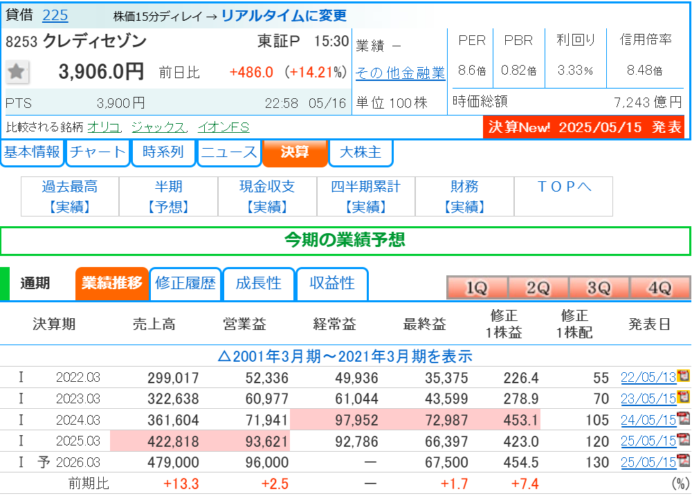
Task: Click the price change +486.0
Action: coord(251,73)
